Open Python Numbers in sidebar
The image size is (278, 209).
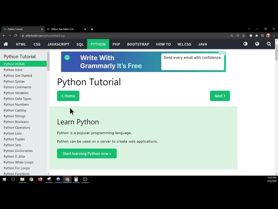tap(16, 104)
